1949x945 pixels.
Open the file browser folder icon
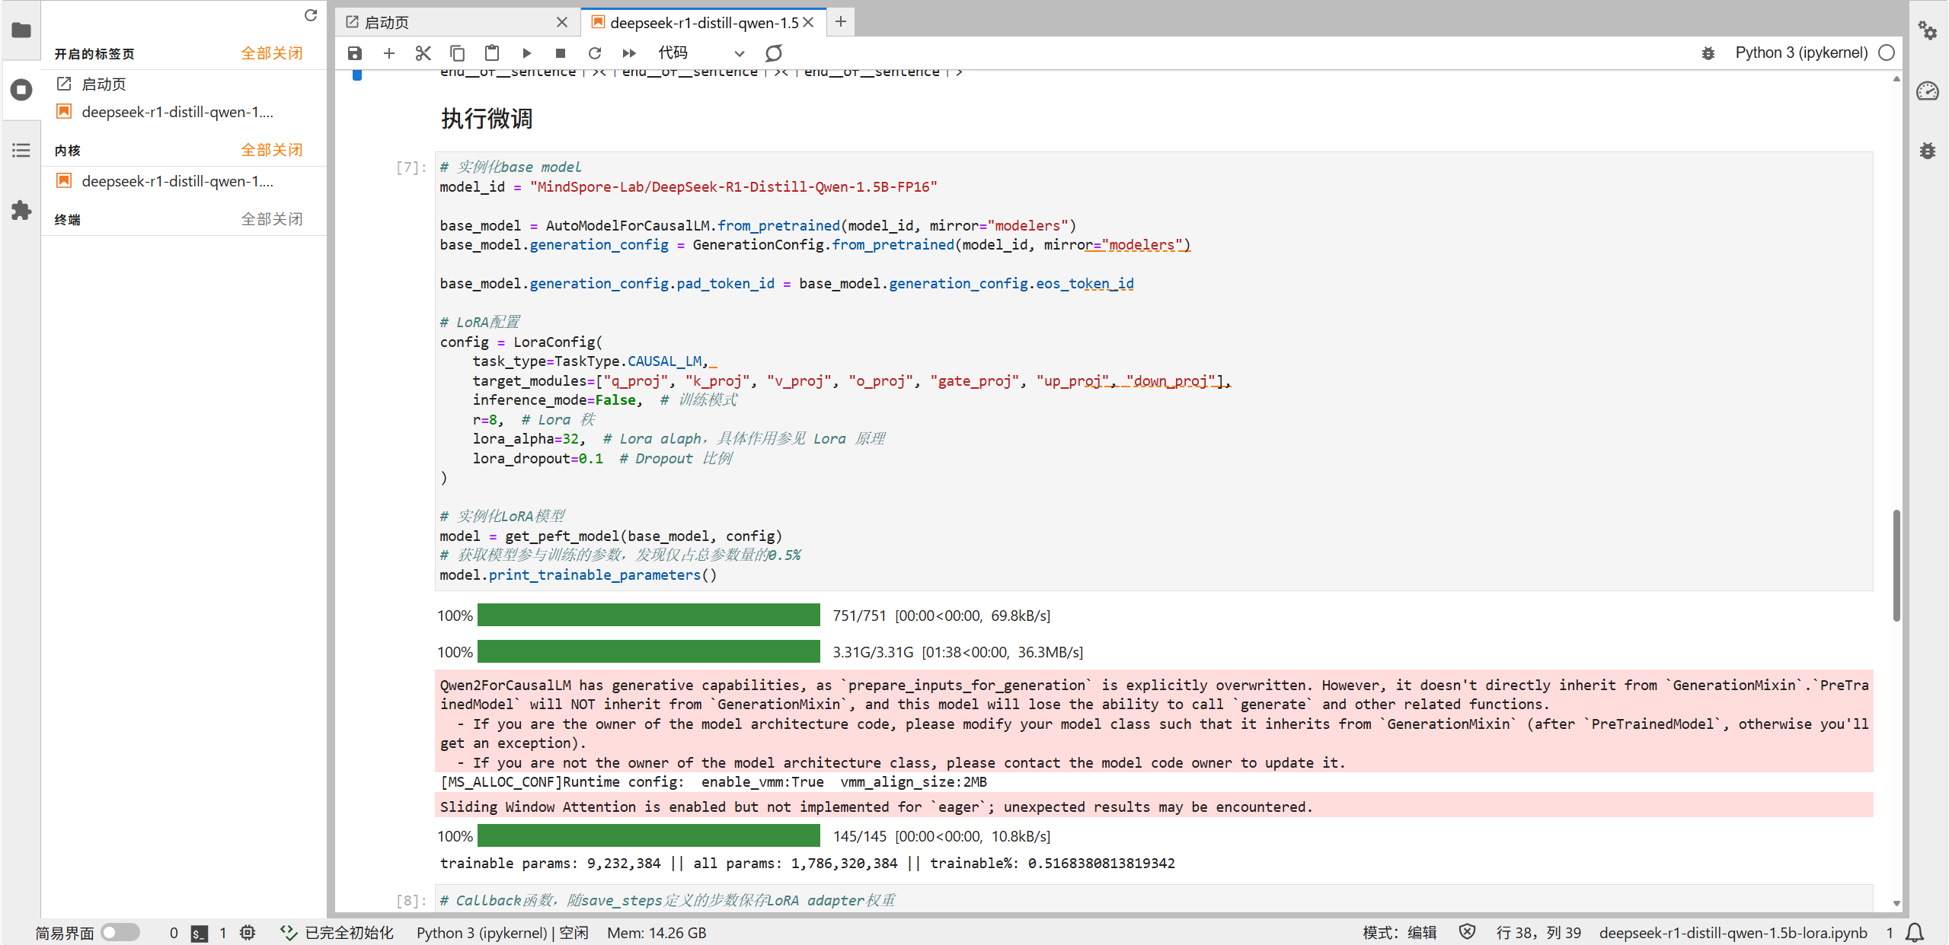21,30
